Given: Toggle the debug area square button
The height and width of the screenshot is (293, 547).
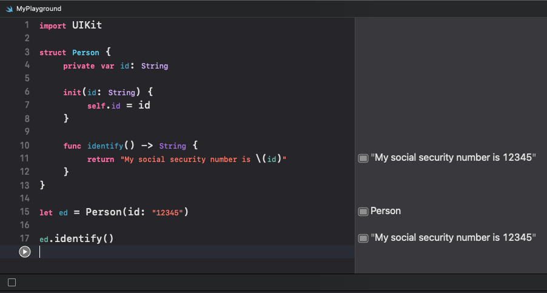Looking at the screenshot, I should coord(12,283).
